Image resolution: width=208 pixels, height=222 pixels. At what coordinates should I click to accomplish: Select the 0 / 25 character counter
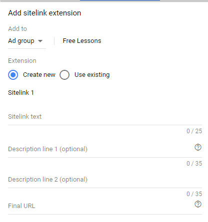click(x=194, y=131)
